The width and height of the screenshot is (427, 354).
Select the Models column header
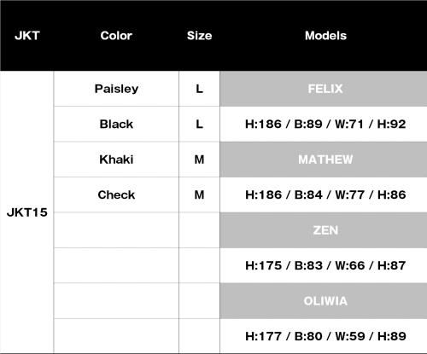point(325,36)
